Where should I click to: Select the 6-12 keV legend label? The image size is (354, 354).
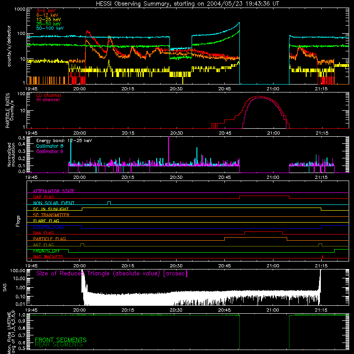point(47,15)
